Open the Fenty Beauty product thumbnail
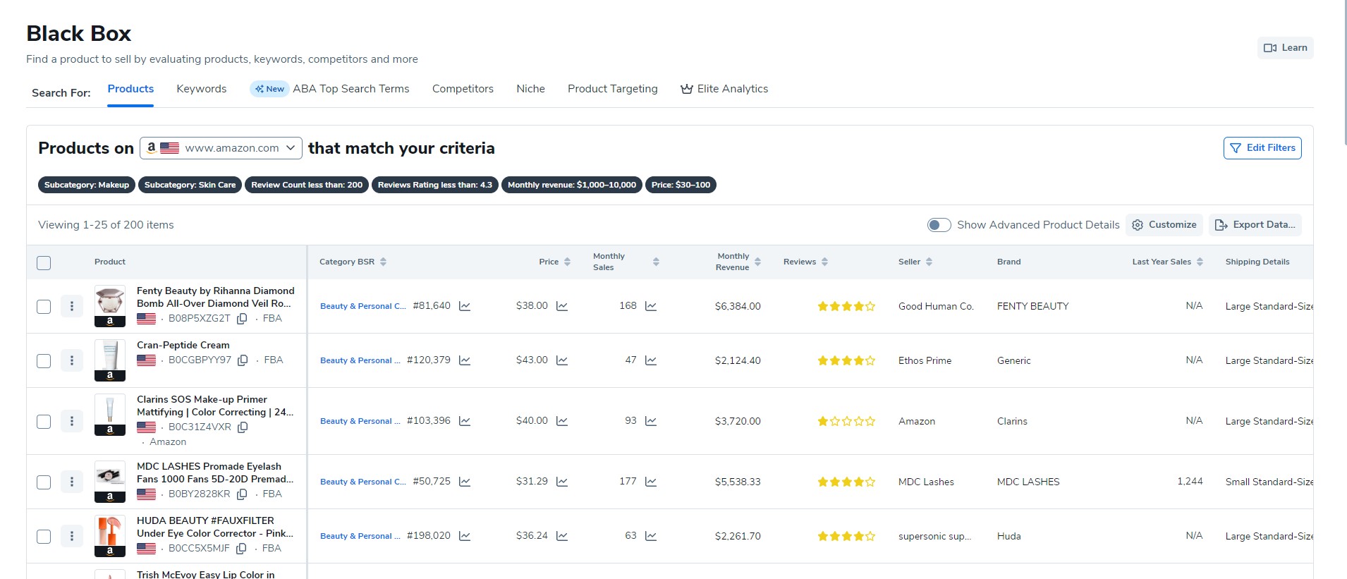Image resolution: width=1347 pixels, height=579 pixels. click(x=110, y=305)
